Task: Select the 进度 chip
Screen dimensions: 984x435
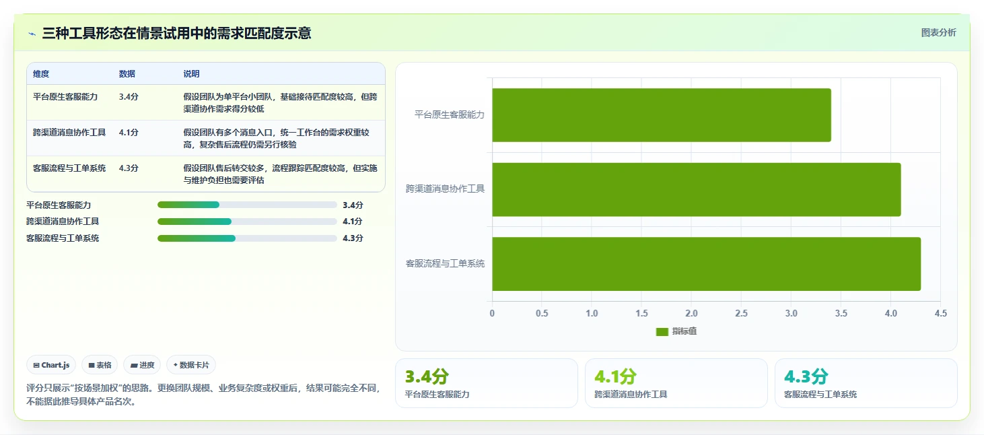Action: tap(142, 365)
